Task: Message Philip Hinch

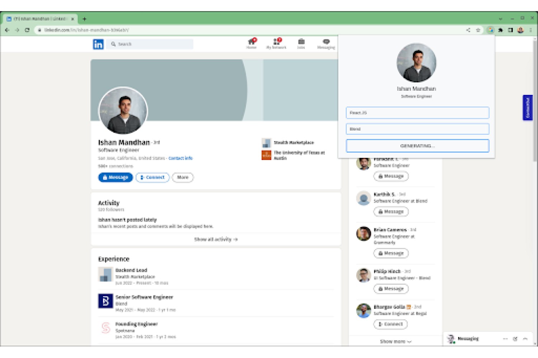Action: click(391, 289)
